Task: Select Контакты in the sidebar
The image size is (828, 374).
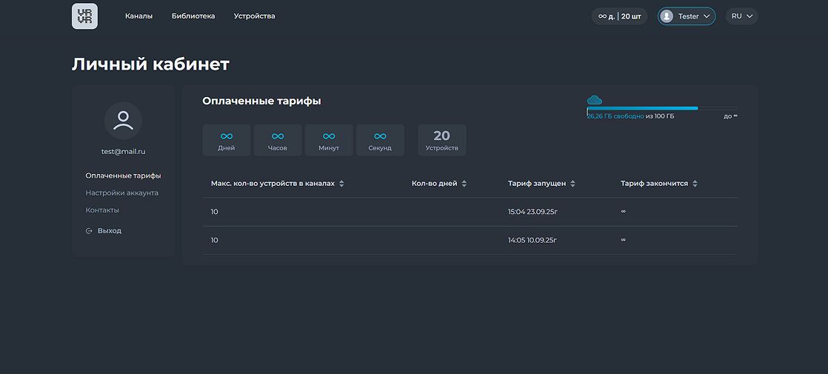Action: [102, 210]
